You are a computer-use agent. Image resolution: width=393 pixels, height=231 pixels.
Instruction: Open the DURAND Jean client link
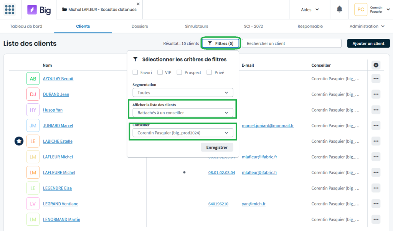56,94
